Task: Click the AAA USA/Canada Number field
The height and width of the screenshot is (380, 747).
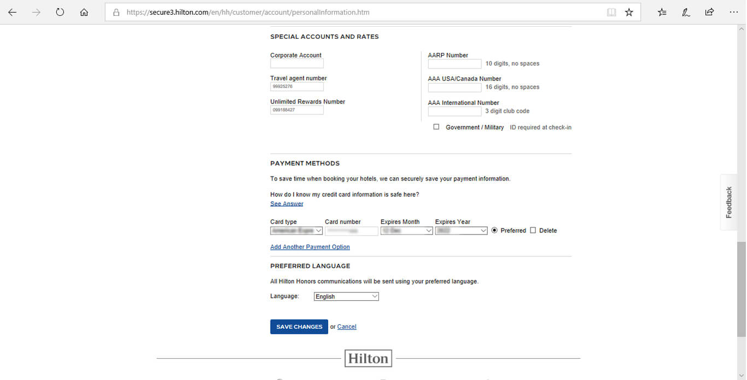Action: [455, 87]
